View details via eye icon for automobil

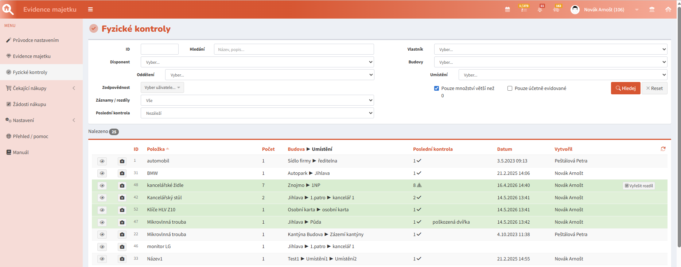tap(102, 161)
